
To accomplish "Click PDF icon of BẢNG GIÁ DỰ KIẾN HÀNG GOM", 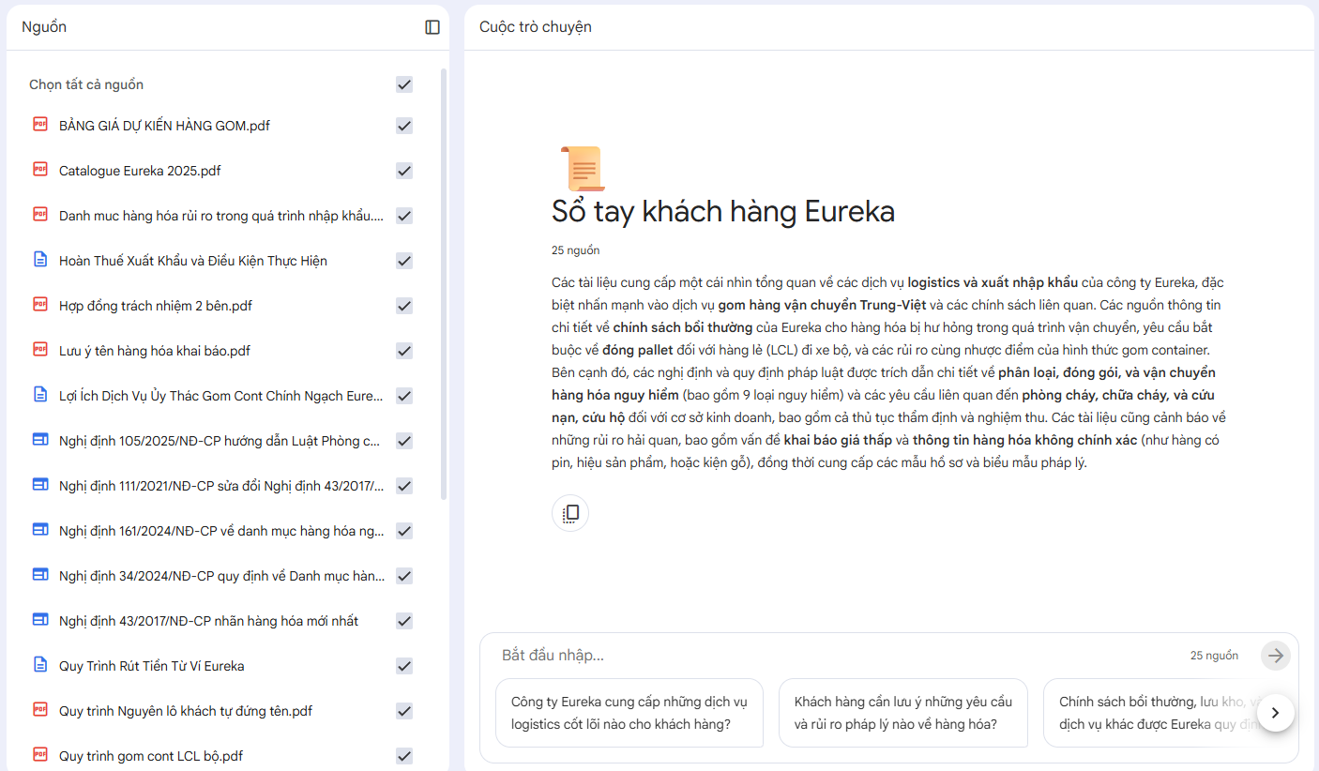I will pyautogui.click(x=40, y=125).
